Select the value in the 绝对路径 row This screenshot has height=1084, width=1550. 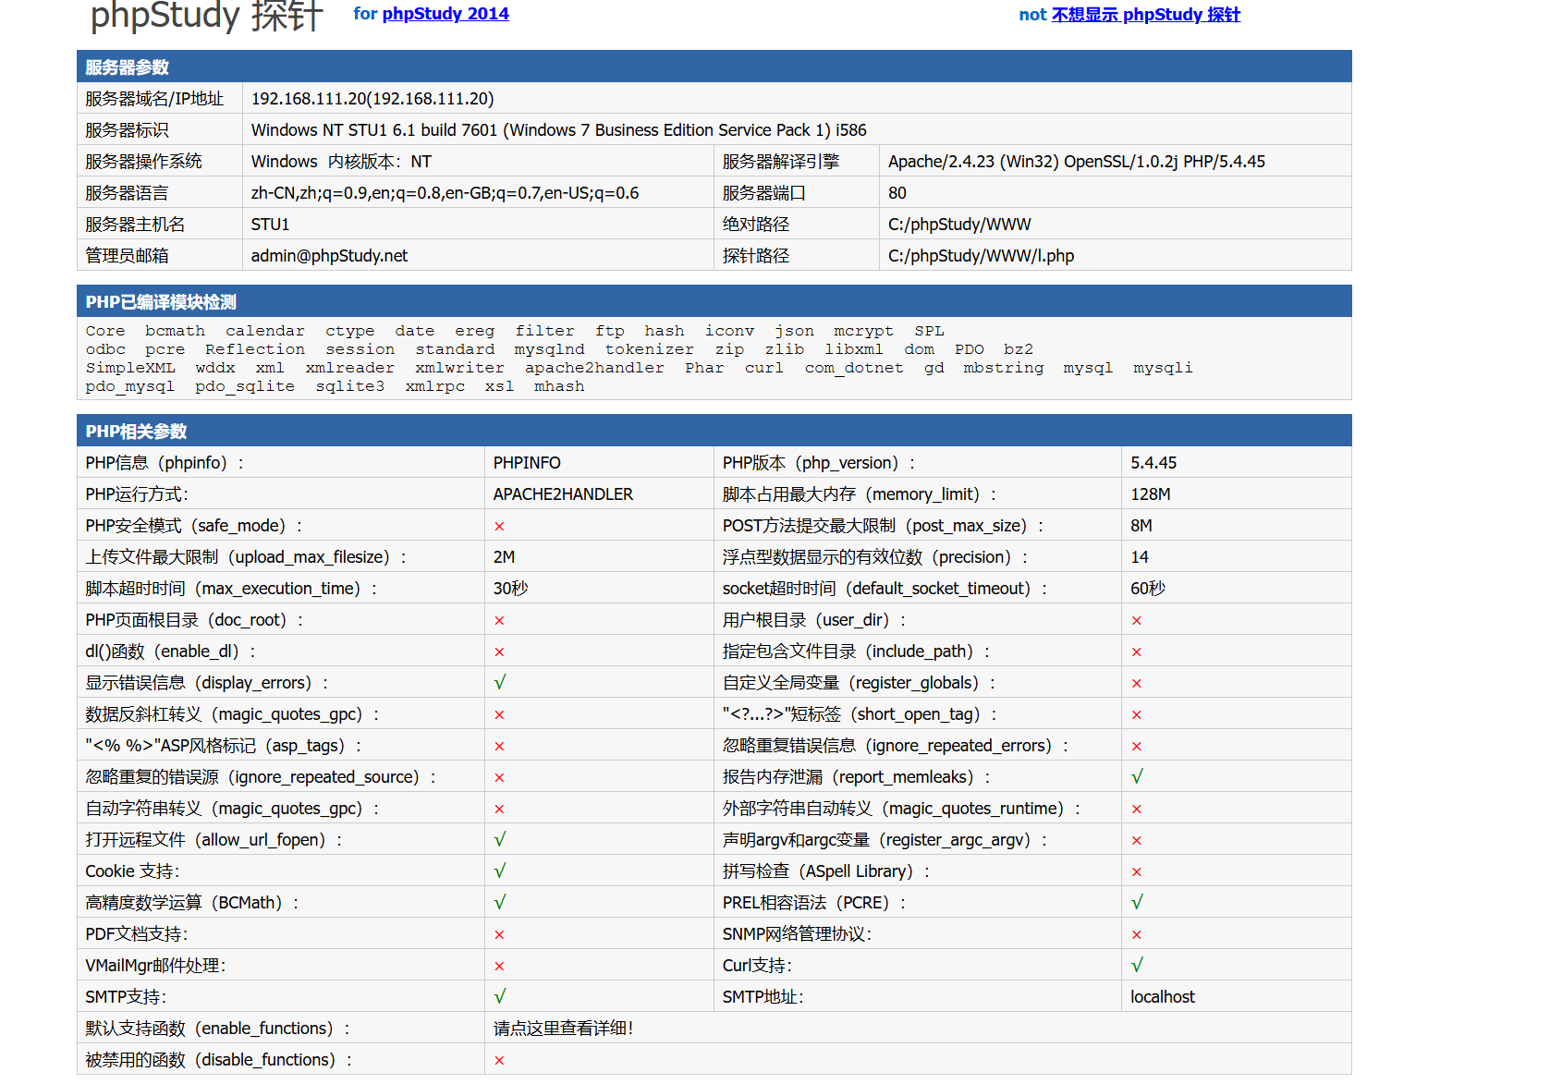coord(959,225)
